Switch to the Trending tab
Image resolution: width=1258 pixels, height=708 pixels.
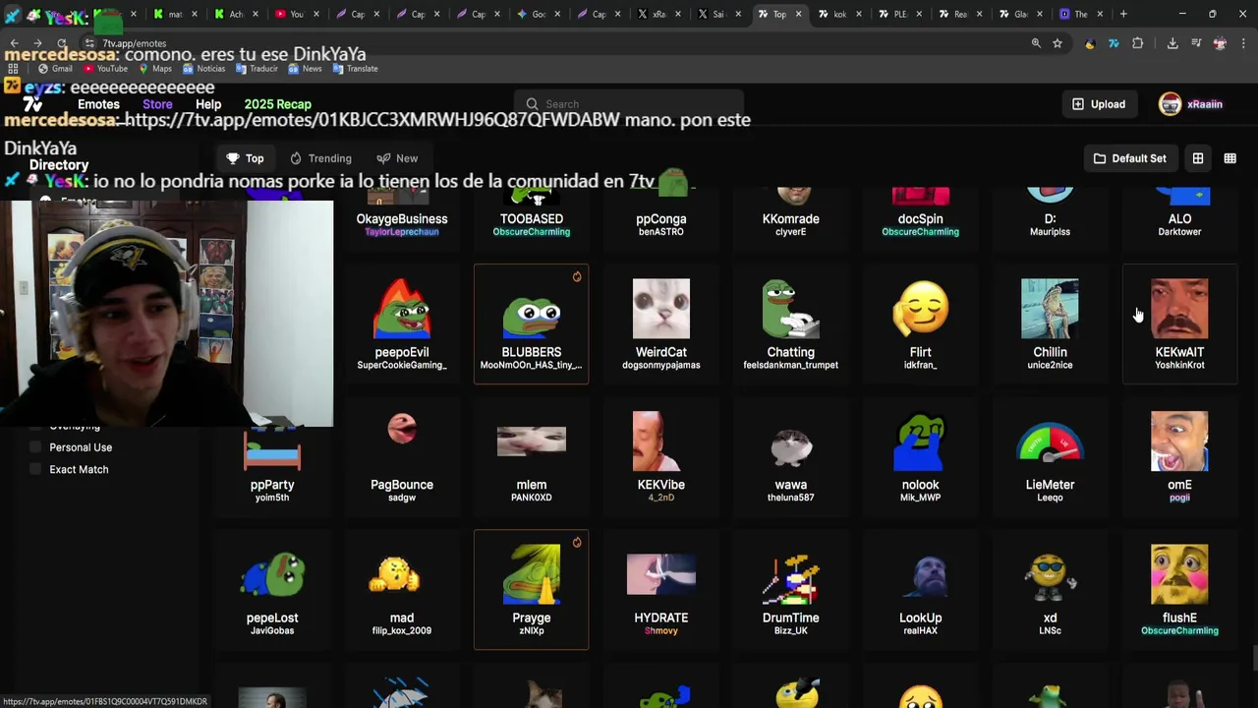(x=320, y=158)
